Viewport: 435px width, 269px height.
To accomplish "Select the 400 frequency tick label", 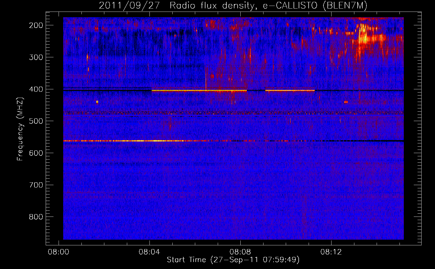I will tap(36, 89).
